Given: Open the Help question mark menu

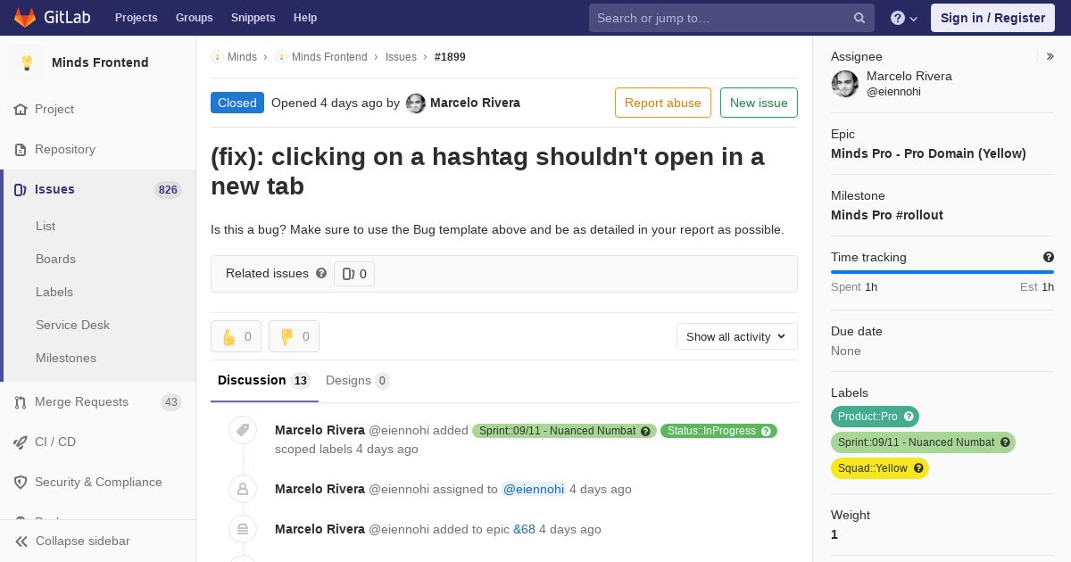Looking at the screenshot, I should [x=904, y=18].
